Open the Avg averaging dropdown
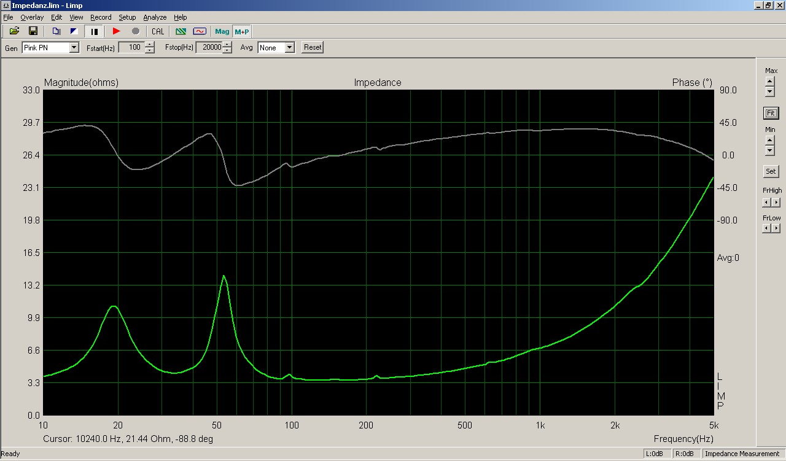 point(290,48)
